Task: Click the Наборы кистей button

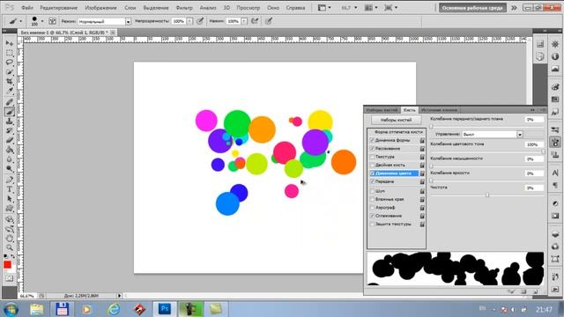Action: 396,120
